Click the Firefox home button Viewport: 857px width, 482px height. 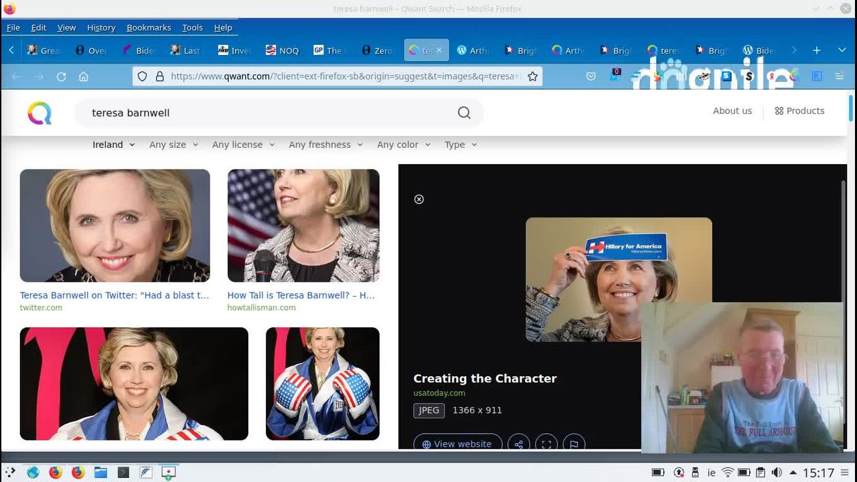point(84,76)
